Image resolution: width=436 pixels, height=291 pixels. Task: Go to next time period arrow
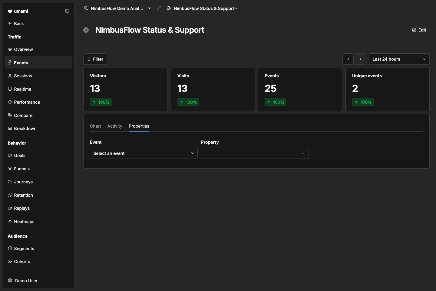click(x=360, y=59)
